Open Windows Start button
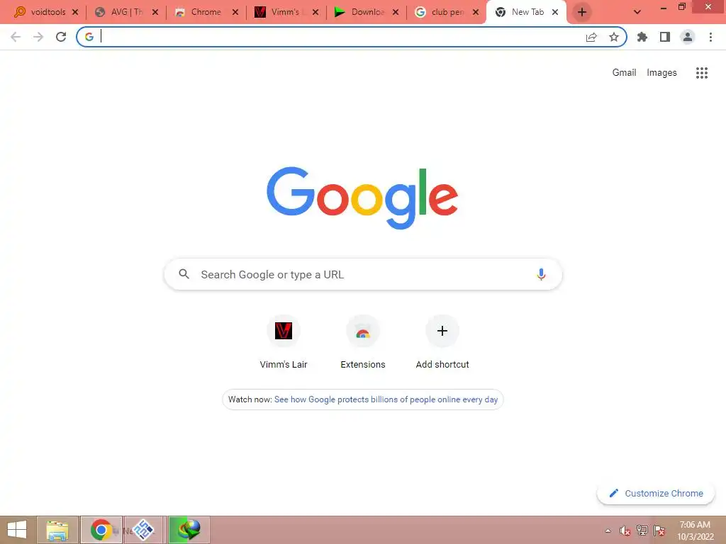The width and height of the screenshot is (726, 544). pos(17,530)
